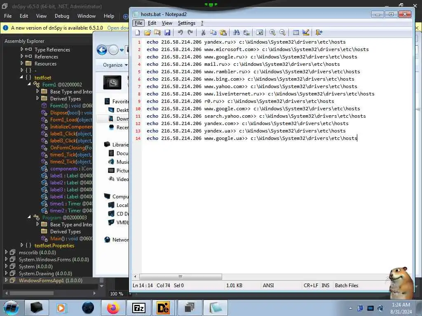Open 7-Zip from the taskbar

point(139,308)
